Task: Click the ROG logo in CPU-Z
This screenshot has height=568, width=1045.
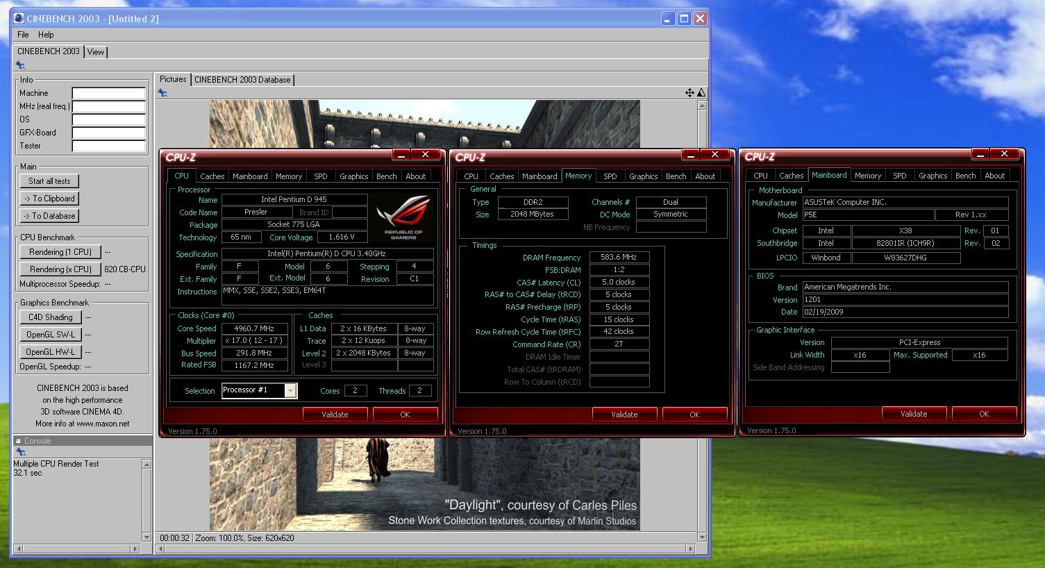Action: pyautogui.click(x=403, y=217)
